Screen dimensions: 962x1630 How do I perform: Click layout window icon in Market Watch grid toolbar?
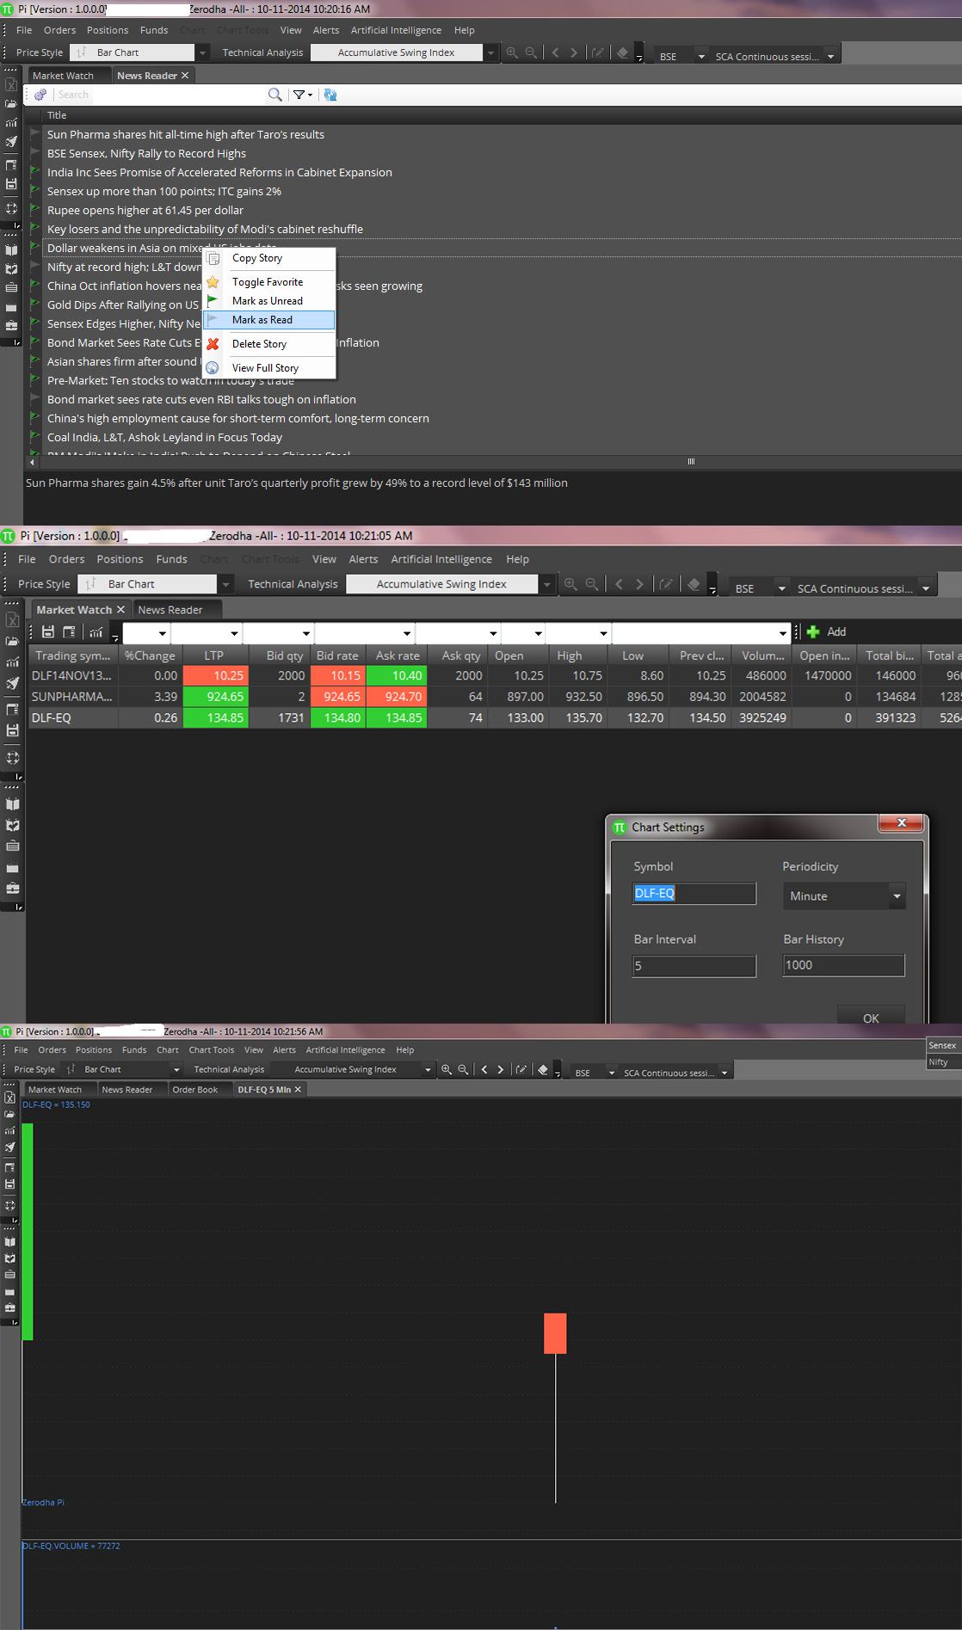(x=69, y=631)
